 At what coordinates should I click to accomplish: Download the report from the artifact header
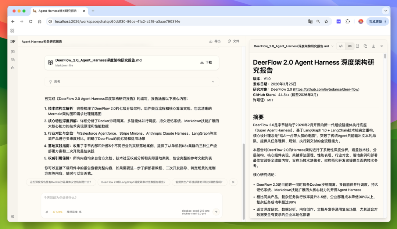373,46
